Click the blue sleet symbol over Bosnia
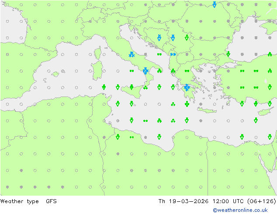 159,38
